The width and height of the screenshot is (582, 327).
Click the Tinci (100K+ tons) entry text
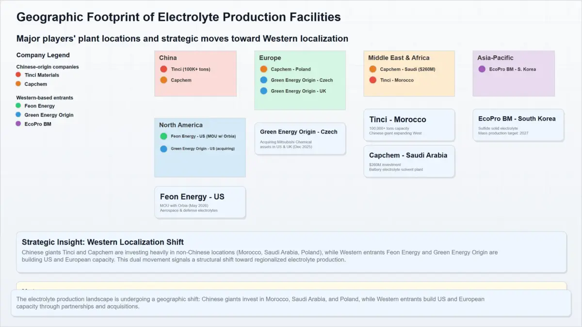(191, 69)
